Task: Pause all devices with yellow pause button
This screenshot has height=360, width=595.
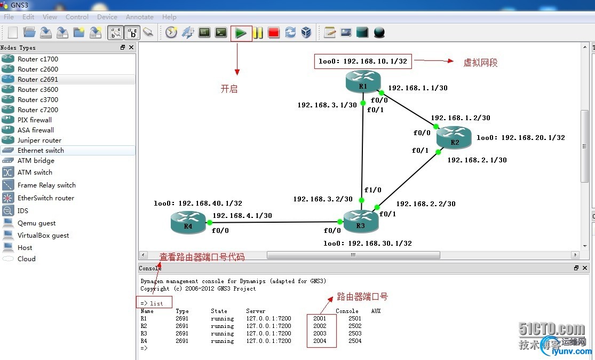Action: [258, 33]
